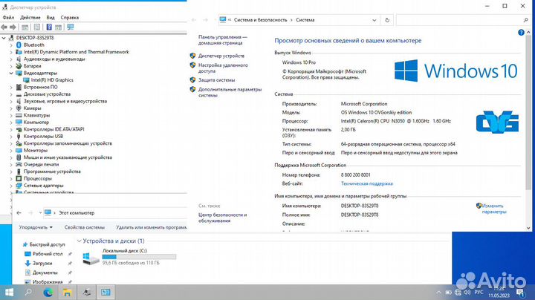Click the Bluetooth device category icon

pos(19,45)
